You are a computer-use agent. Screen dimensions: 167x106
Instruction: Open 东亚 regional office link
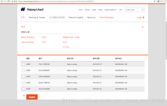click(x=65, y=42)
